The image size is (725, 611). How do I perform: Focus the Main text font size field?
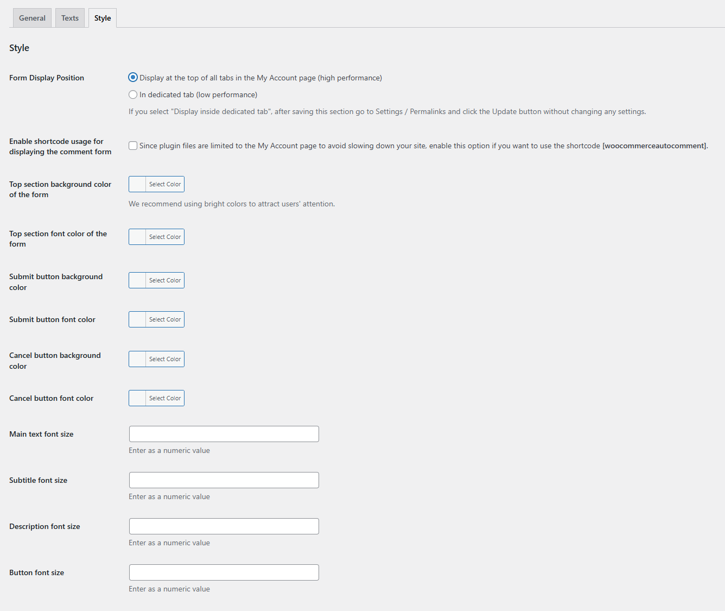[224, 434]
